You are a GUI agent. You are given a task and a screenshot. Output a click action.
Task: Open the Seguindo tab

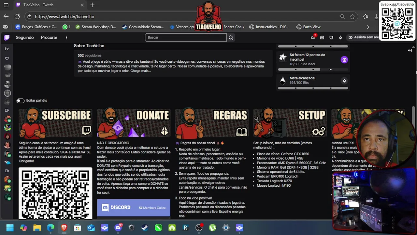[x=25, y=38]
